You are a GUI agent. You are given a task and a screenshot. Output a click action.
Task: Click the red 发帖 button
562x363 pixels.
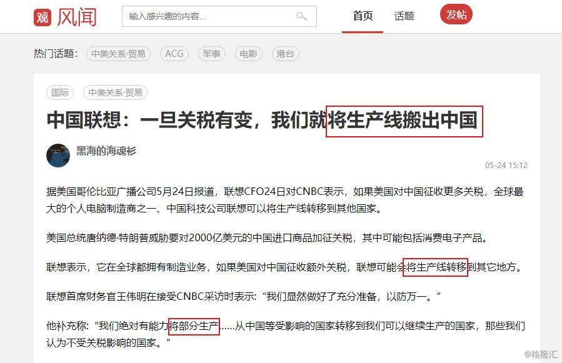point(456,14)
